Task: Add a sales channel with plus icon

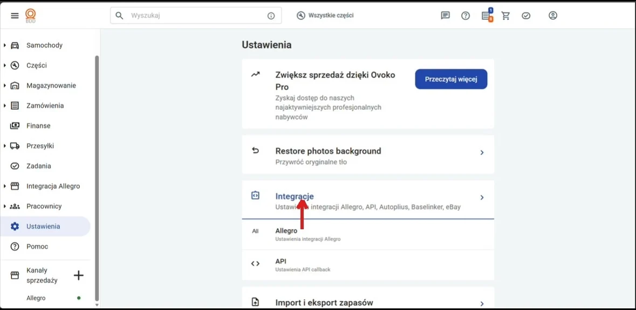Action: 78,276
